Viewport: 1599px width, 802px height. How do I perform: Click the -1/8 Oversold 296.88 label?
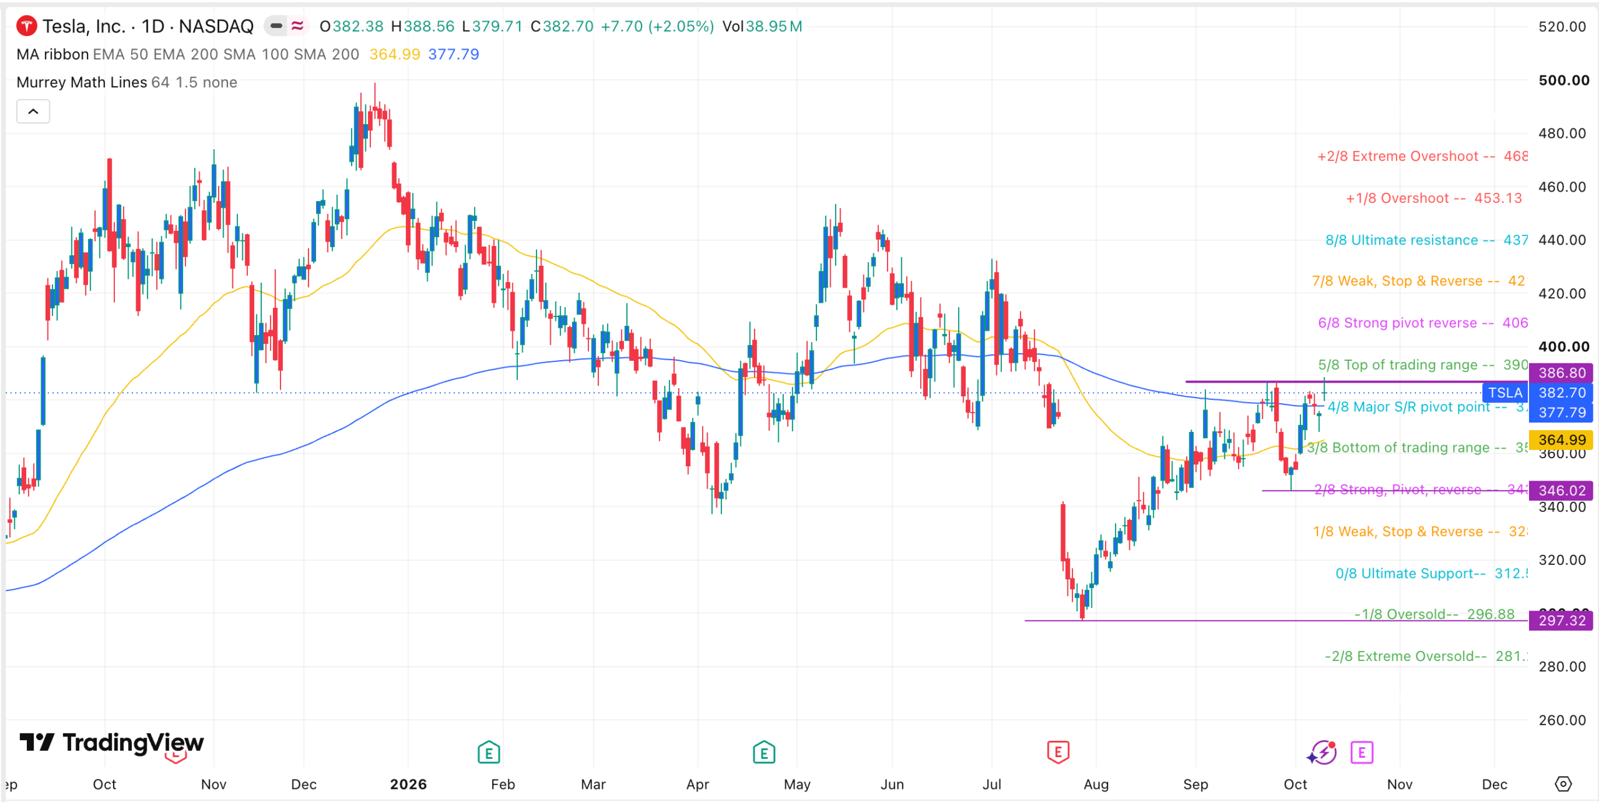click(1434, 614)
